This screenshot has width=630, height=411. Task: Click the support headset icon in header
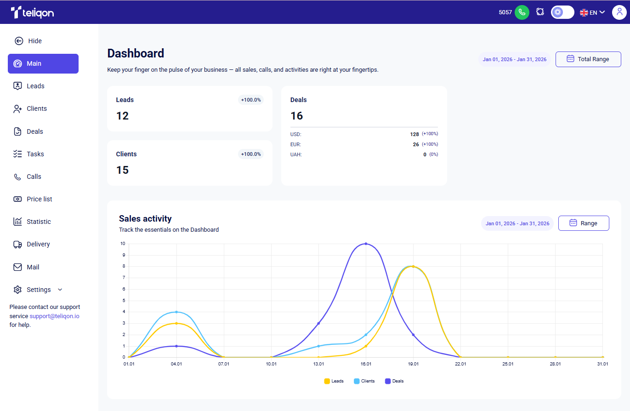click(x=540, y=12)
